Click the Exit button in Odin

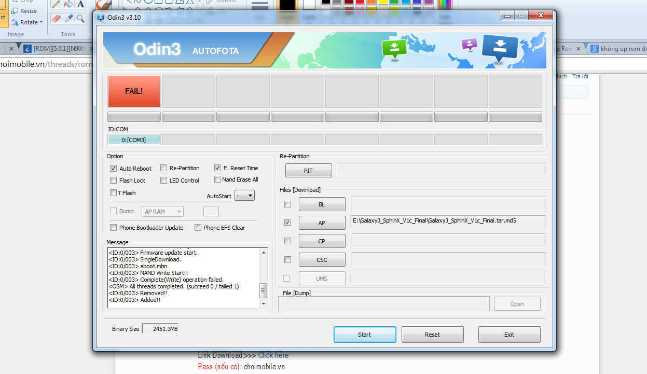coord(509,335)
